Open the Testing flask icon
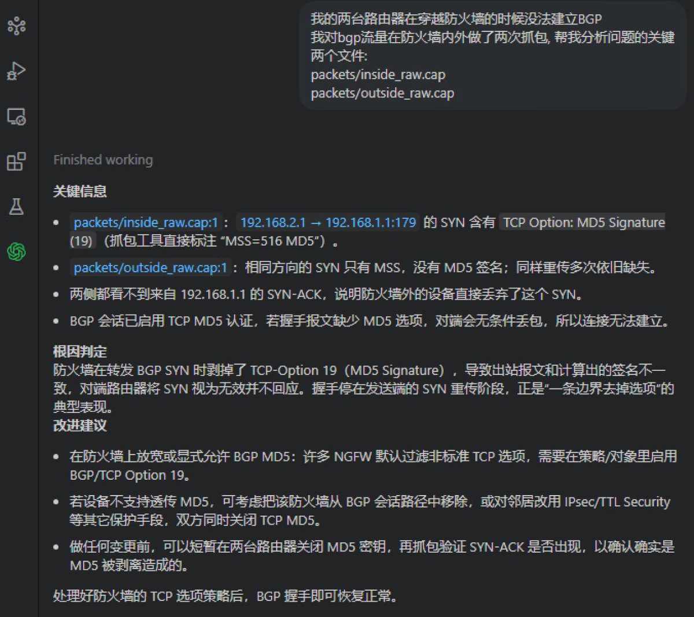This screenshot has height=617, width=694. pyautogui.click(x=16, y=206)
